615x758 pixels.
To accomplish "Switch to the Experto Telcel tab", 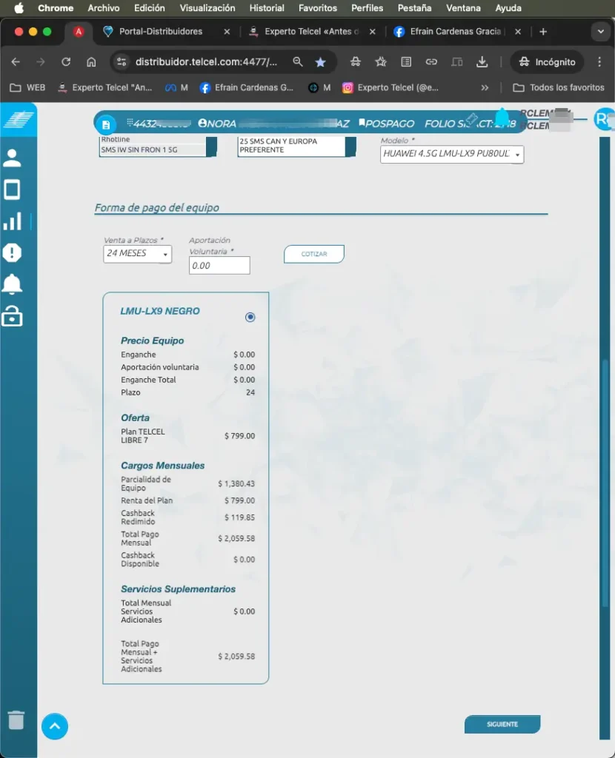I will 312,31.
